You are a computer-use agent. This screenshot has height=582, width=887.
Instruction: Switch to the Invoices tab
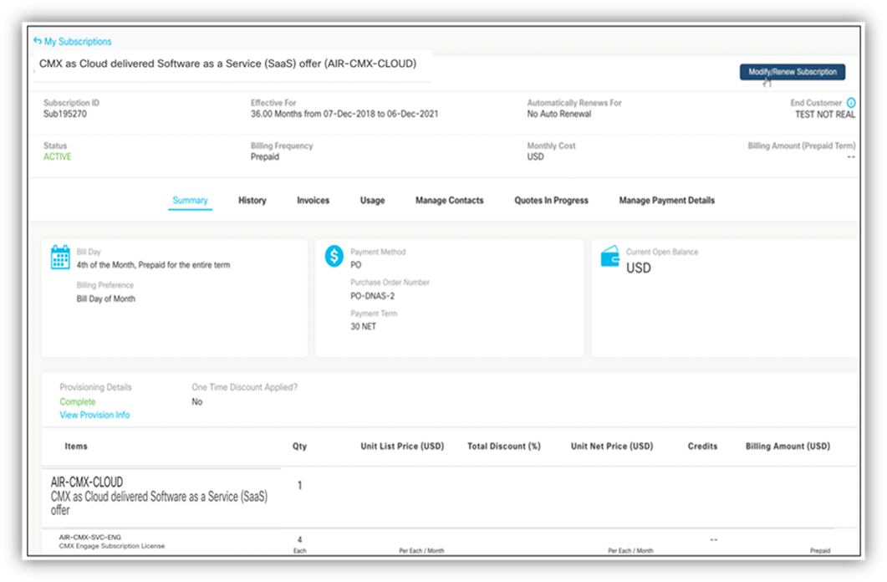click(313, 200)
